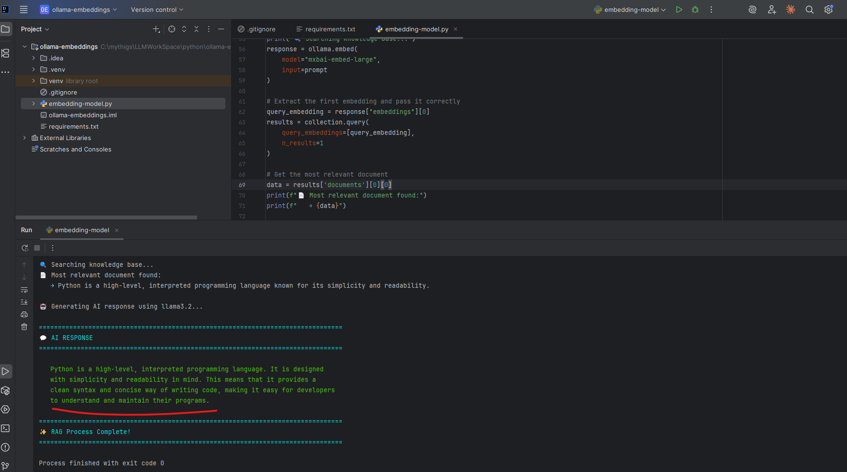The image size is (847, 472).
Task: Click the 'Run' tool window label
Action: tap(27, 230)
